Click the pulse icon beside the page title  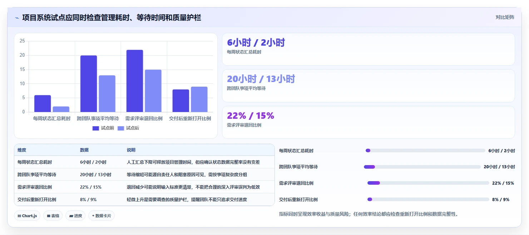click(x=17, y=17)
